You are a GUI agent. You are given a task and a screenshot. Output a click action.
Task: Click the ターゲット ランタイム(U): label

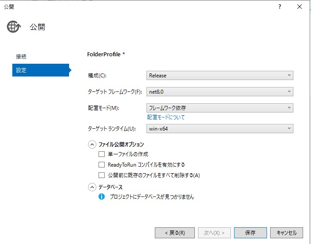point(112,129)
